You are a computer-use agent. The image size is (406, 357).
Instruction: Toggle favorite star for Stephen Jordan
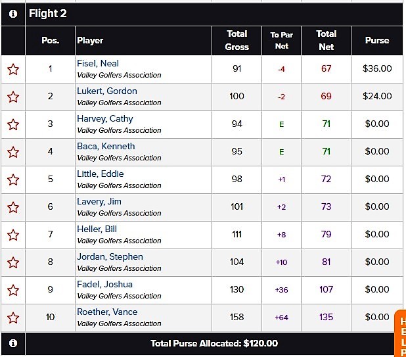[13, 262]
